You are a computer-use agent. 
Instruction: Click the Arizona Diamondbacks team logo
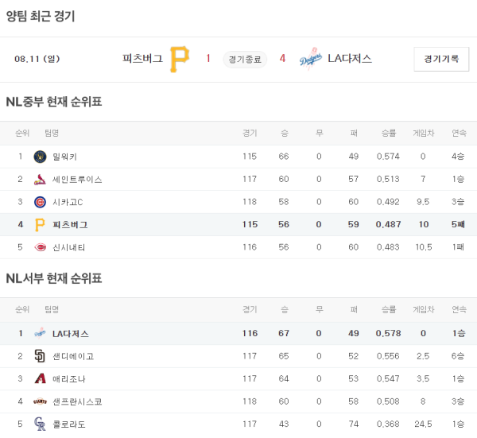pyautogui.click(x=40, y=379)
